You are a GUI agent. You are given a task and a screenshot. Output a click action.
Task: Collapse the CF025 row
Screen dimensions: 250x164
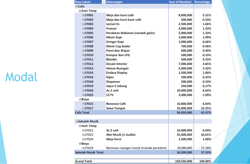(x=83, y=95)
